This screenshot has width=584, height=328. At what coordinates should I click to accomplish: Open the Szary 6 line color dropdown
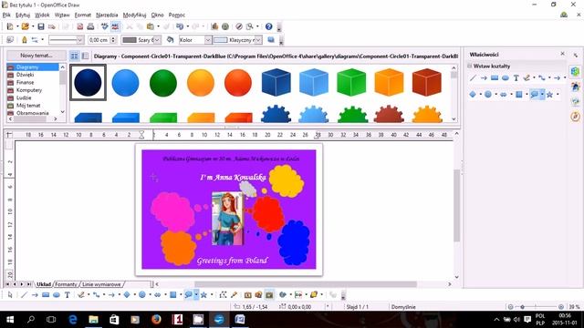click(x=157, y=40)
